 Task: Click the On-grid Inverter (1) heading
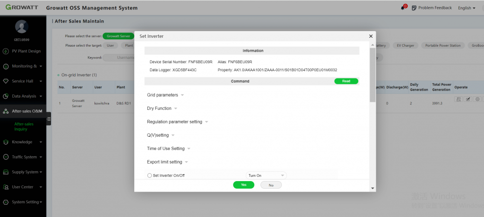(79, 75)
